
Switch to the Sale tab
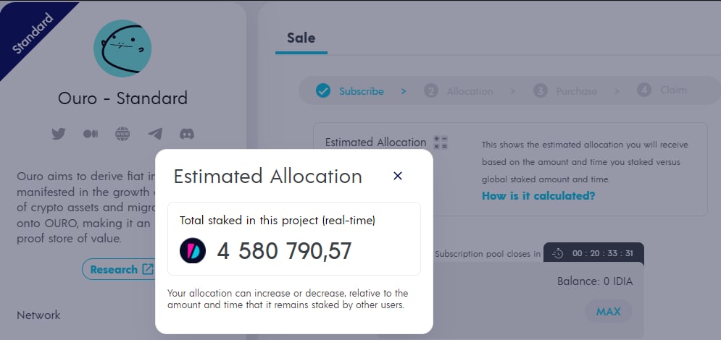(x=301, y=38)
